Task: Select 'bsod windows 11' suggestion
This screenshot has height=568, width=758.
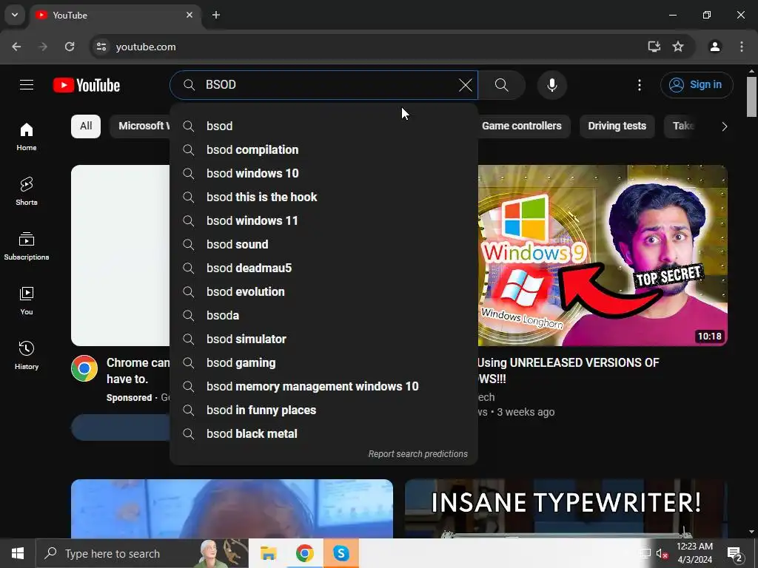Action: coord(324,220)
